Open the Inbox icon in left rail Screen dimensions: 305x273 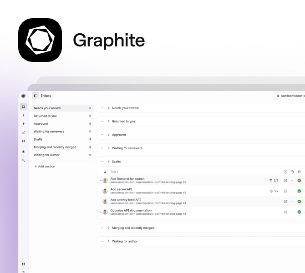pyautogui.click(x=23, y=106)
